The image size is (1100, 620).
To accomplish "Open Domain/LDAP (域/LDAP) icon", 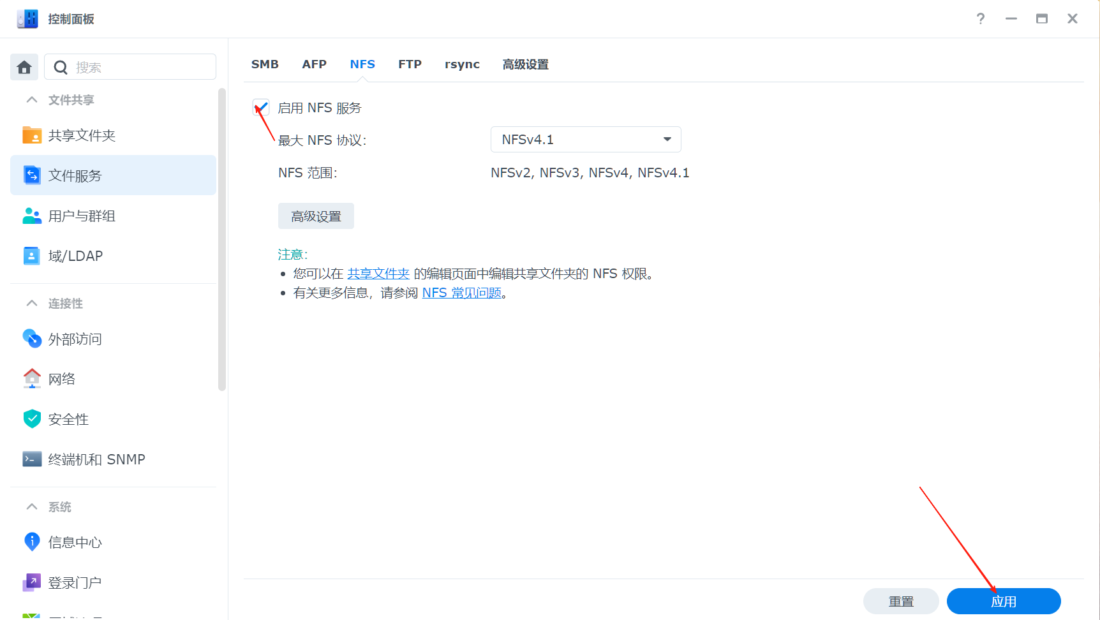I will 32,256.
